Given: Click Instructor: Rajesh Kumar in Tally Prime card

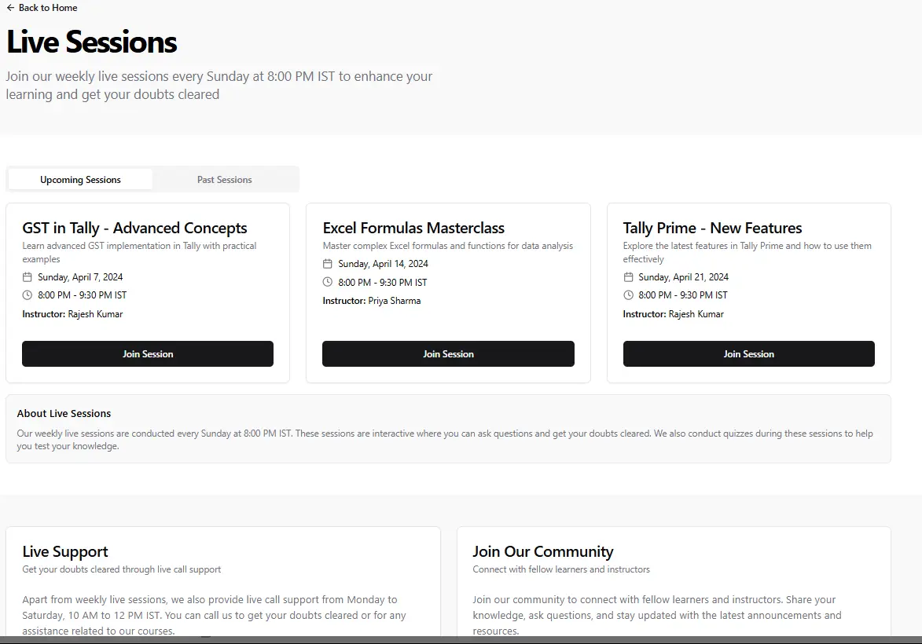Looking at the screenshot, I should pyautogui.click(x=674, y=314).
